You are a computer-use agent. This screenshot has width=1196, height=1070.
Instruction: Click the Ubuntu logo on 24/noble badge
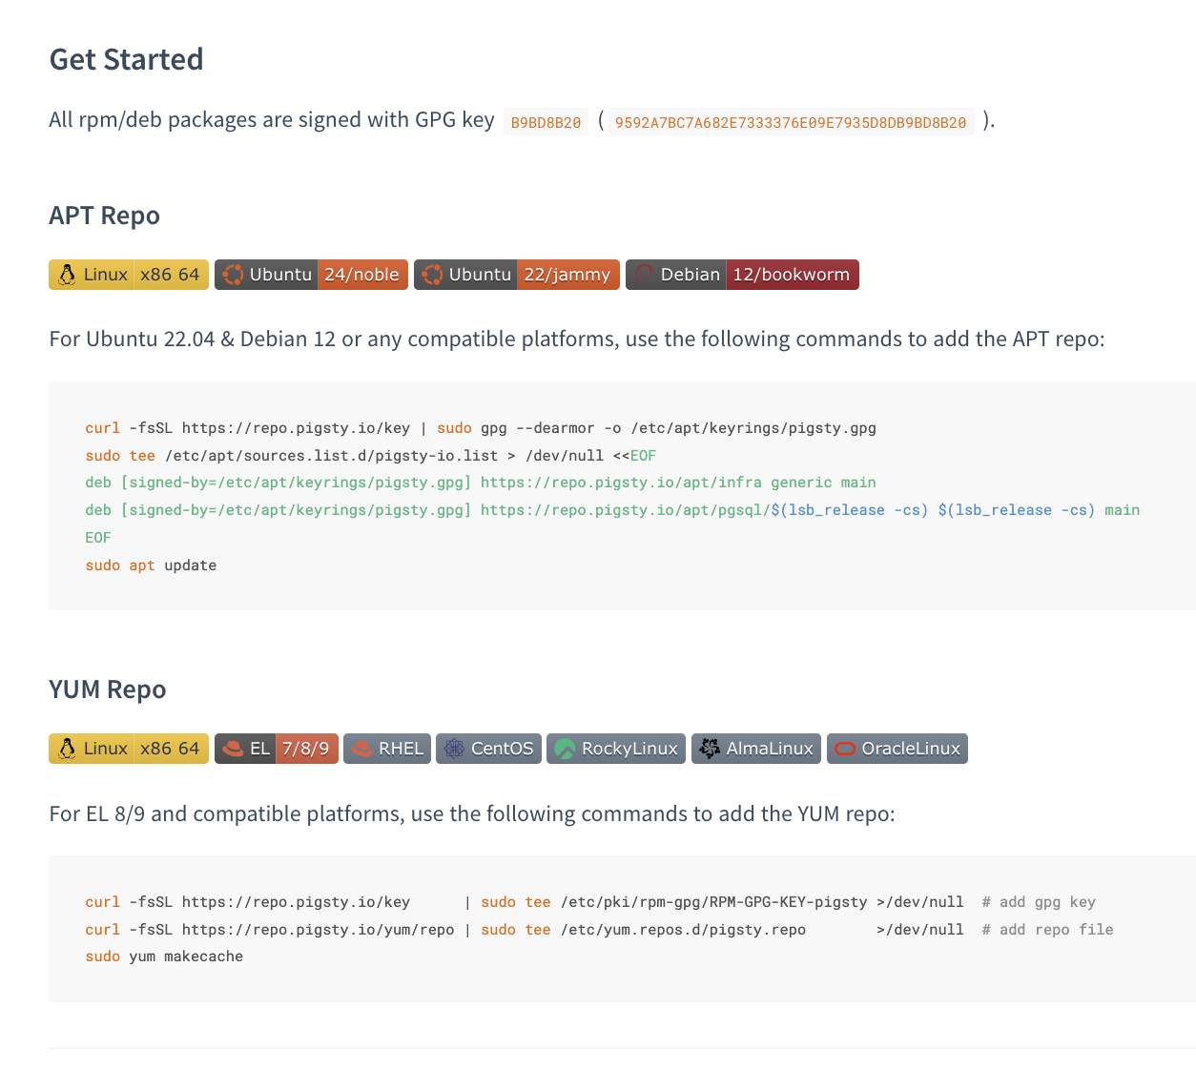234,275
